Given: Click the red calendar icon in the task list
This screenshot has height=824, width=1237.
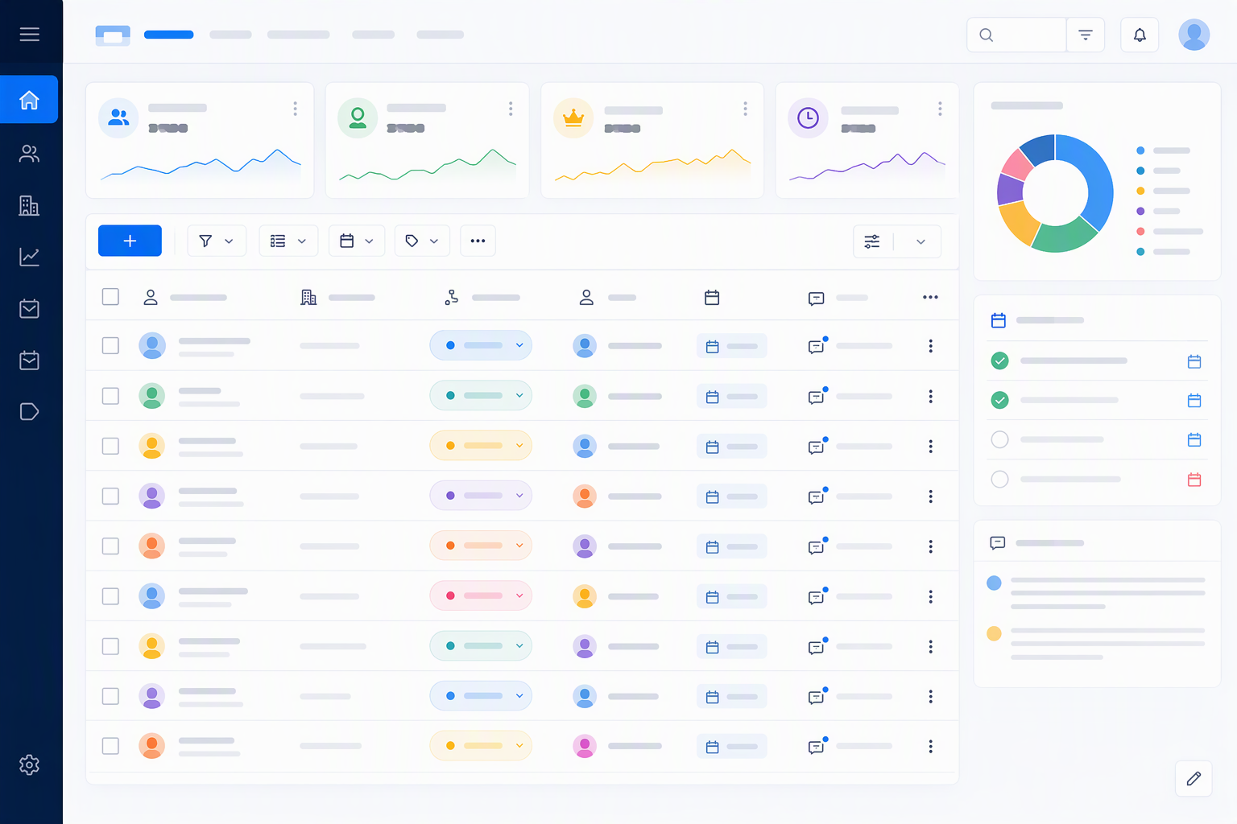Looking at the screenshot, I should coord(1194,480).
